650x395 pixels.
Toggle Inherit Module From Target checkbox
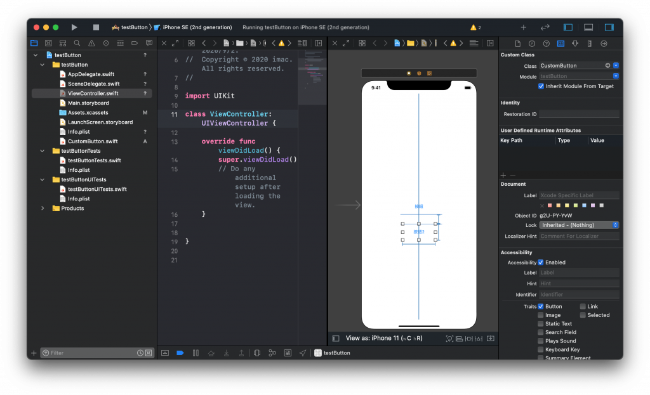pos(541,86)
